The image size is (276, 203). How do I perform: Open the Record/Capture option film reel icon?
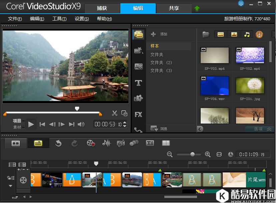click(91, 143)
